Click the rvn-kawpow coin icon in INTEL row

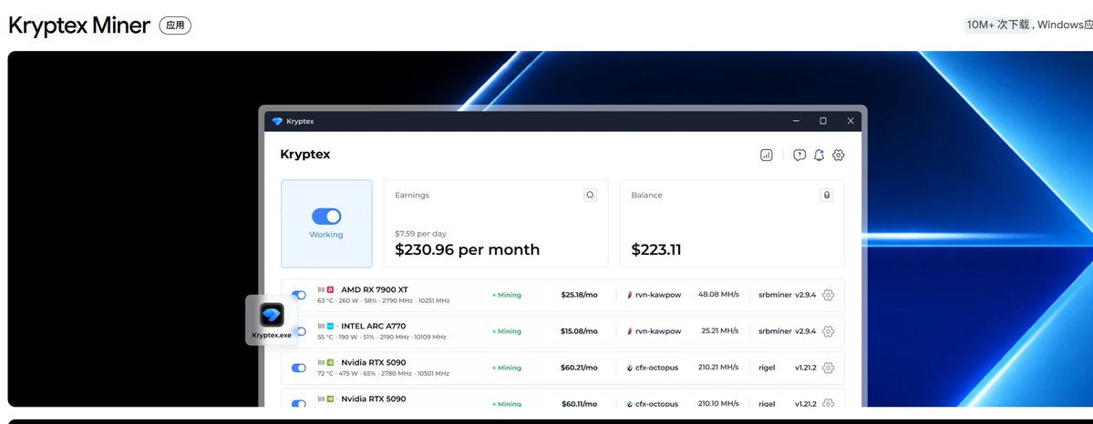(x=630, y=331)
